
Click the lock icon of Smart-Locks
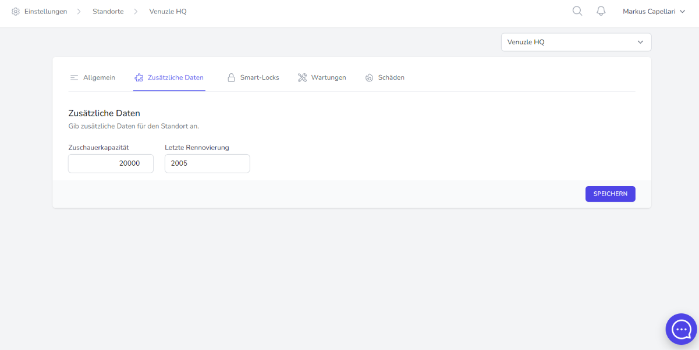click(x=231, y=77)
